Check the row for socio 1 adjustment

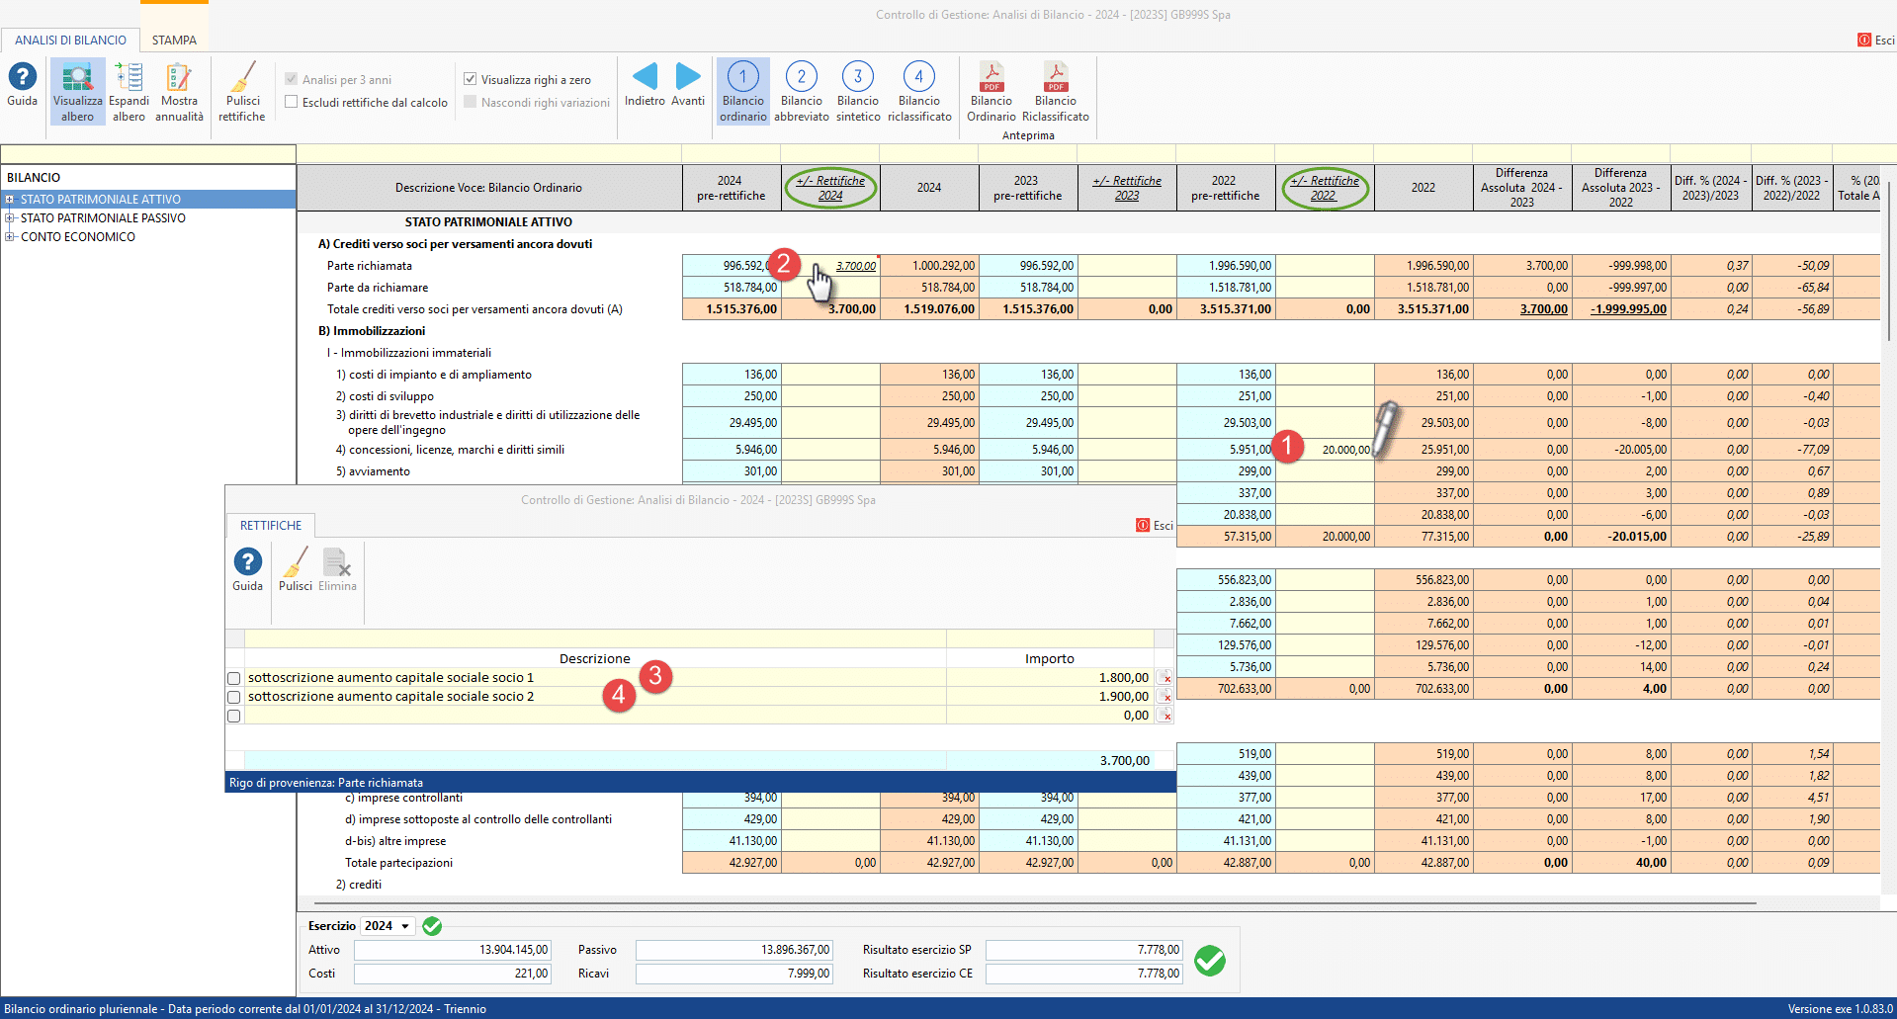click(x=234, y=678)
